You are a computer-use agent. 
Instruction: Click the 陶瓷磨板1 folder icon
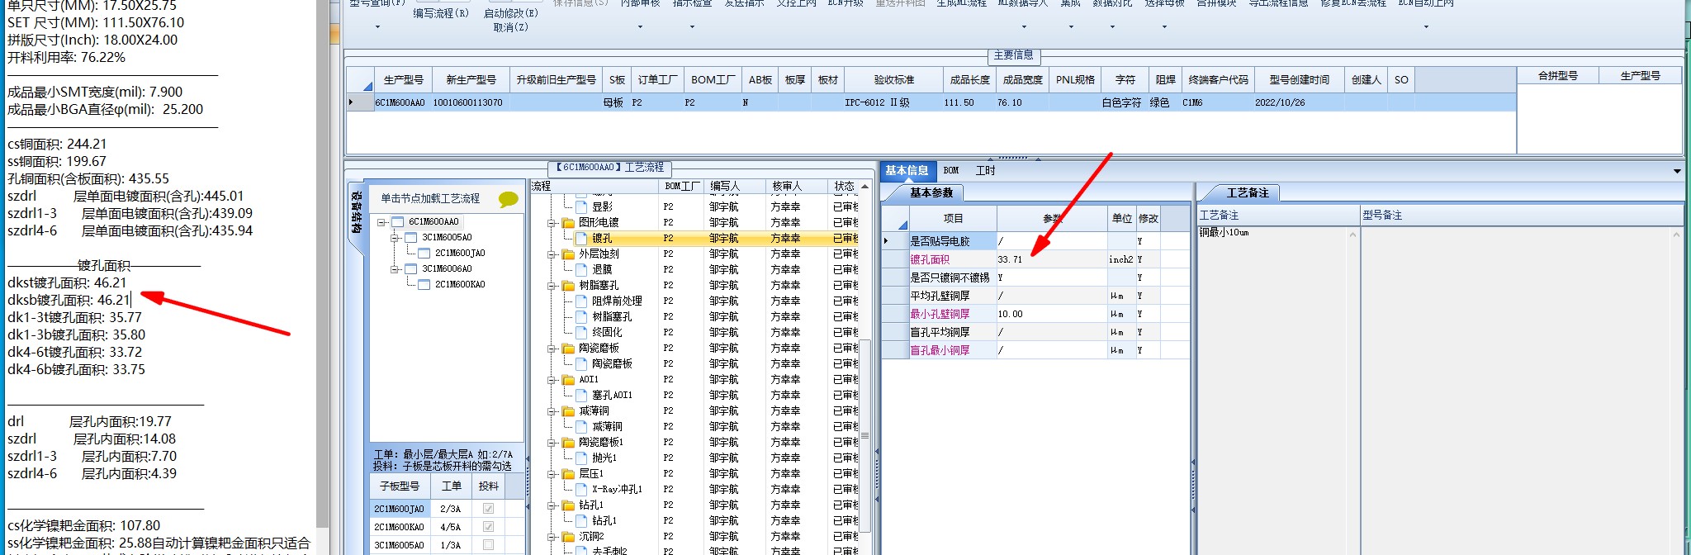568,442
